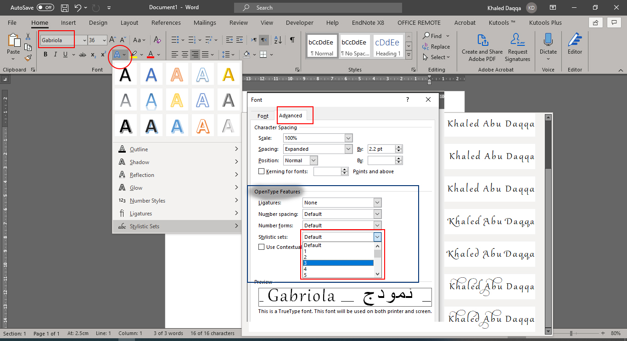The image size is (627, 341).
Task: Apply strikethrough formatting
Action: tap(83, 55)
